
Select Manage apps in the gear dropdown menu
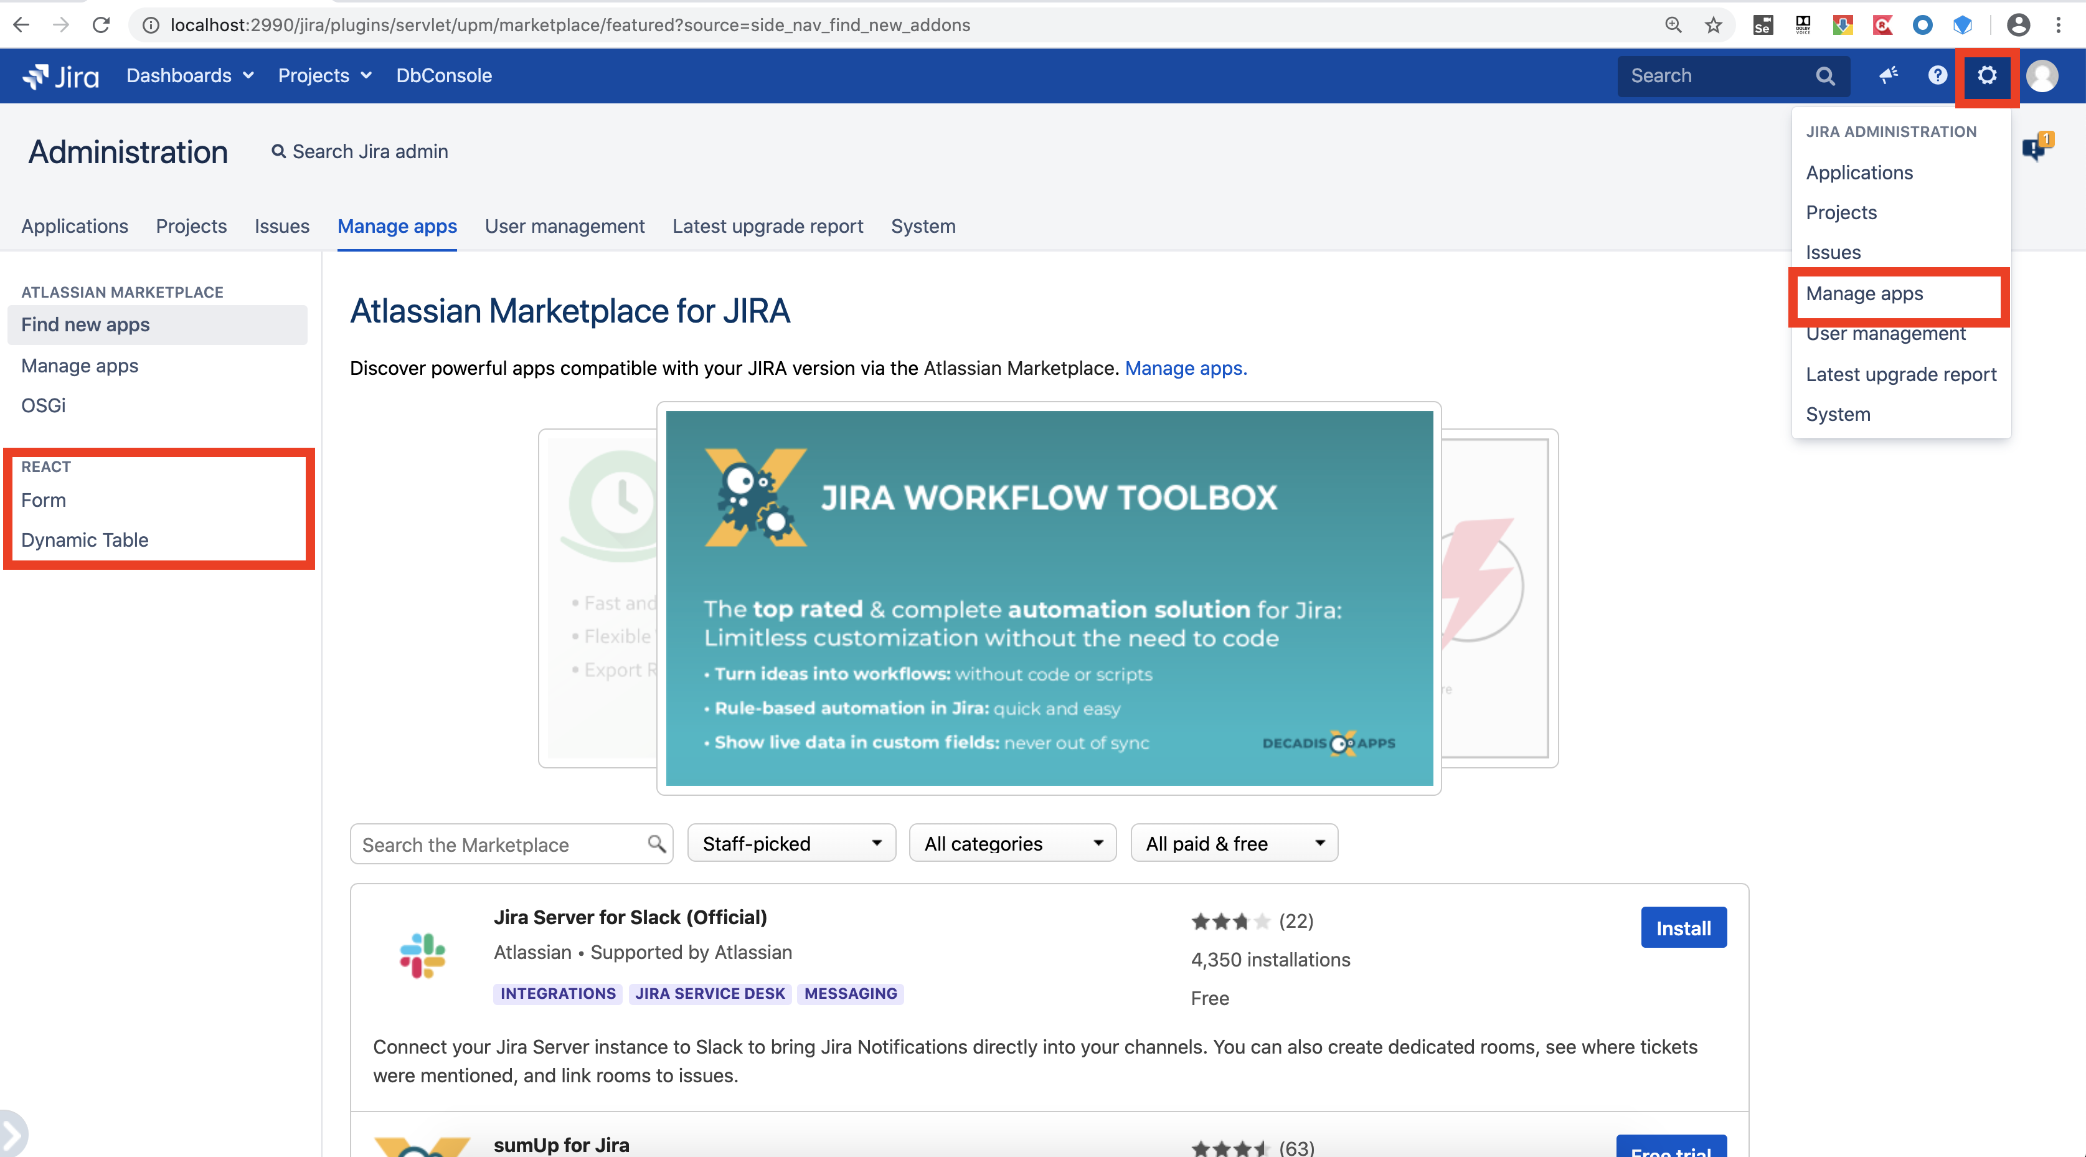pos(1899,294)
